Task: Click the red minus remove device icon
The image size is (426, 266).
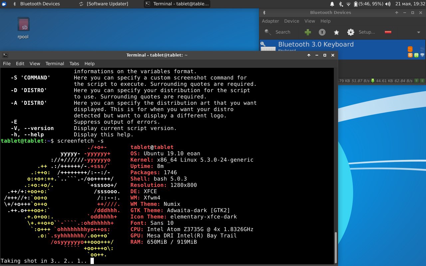Action: point(388,32)
